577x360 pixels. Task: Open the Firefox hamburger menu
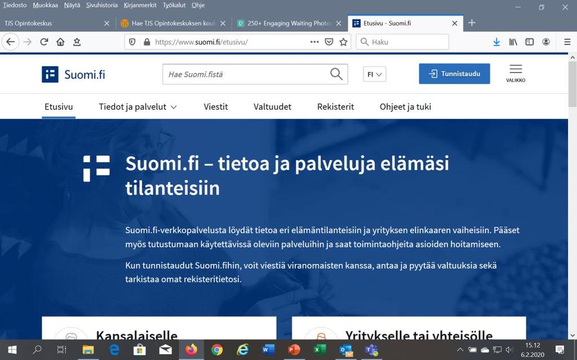(x=567, y=42)
